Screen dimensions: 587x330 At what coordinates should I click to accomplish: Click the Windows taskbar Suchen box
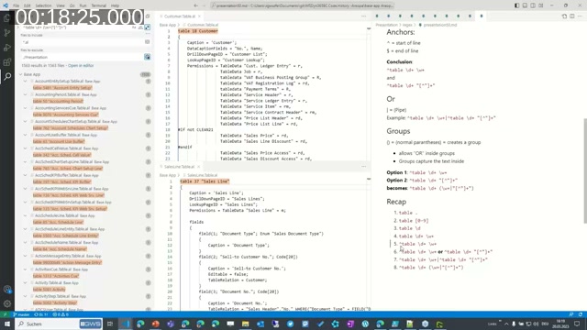point(59,324)
